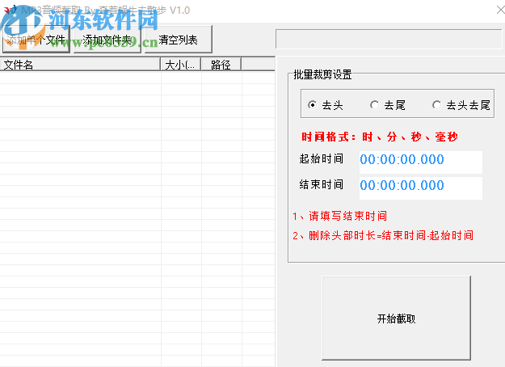Image resolution: width=505 pixels, height=367 pixels.
Task: Clear the list with 清空列表
Action: [x=178, y=40]
